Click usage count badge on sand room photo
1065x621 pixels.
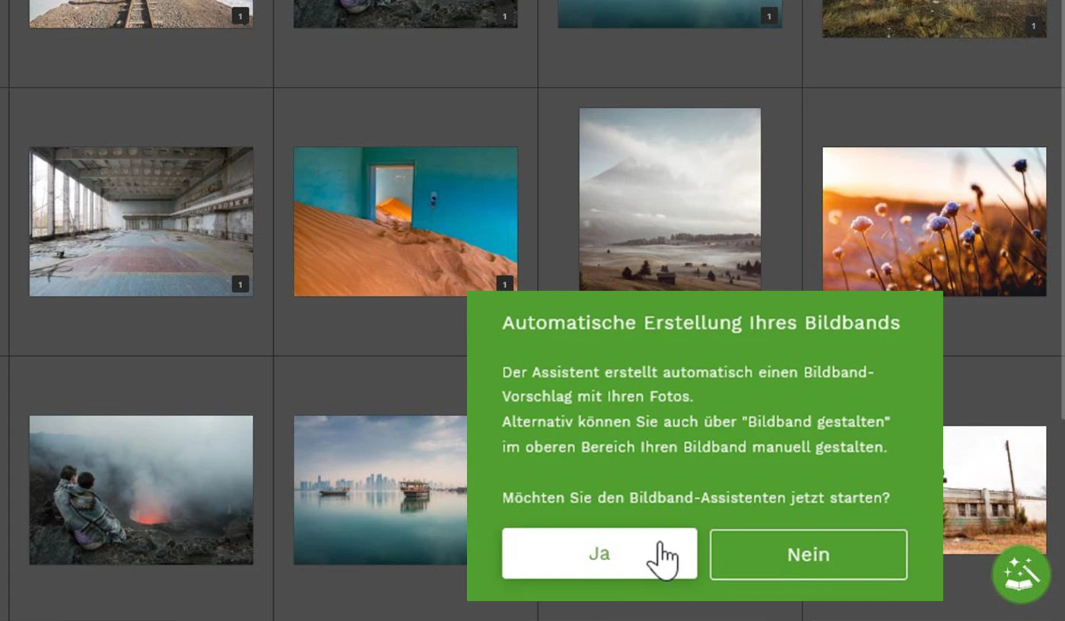tap(504, 285)
